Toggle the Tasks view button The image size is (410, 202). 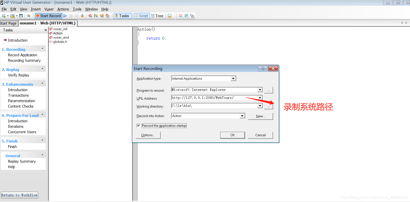tap(123, 16)
